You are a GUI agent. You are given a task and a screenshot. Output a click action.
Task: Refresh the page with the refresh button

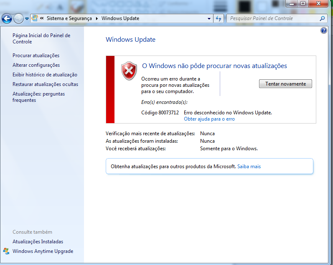click(219, 19)
